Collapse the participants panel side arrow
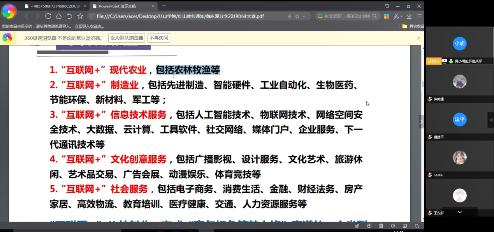The width and height of the screenshot is (494, 232). (x=491, y=120)
